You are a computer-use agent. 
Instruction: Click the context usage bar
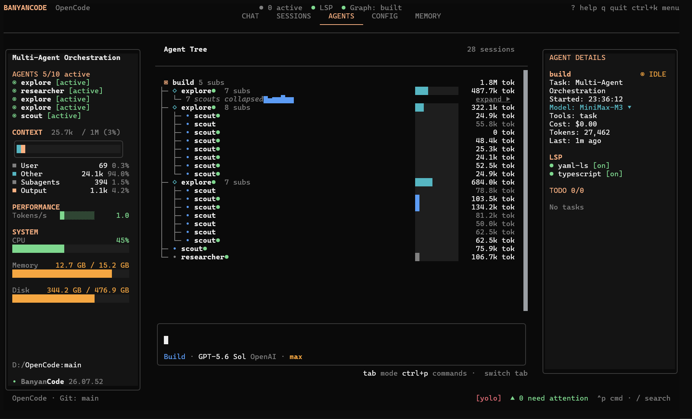tap(69, 149)
